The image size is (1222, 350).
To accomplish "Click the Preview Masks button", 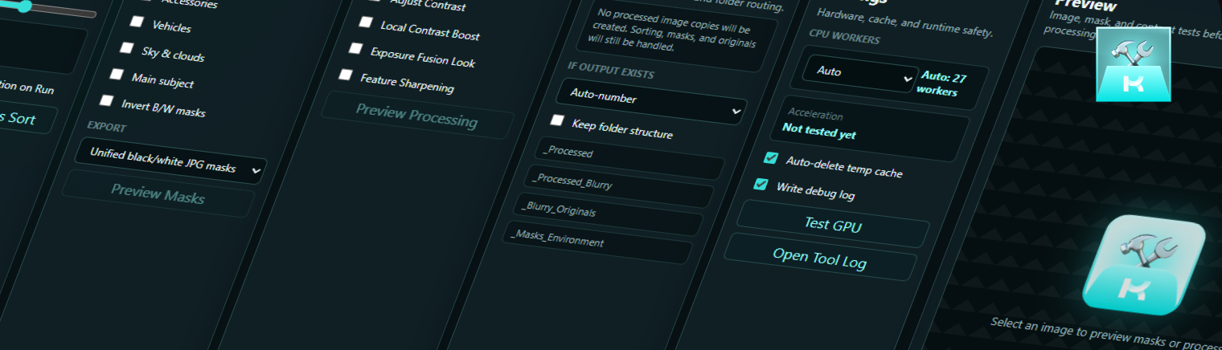I will point(158,193).
